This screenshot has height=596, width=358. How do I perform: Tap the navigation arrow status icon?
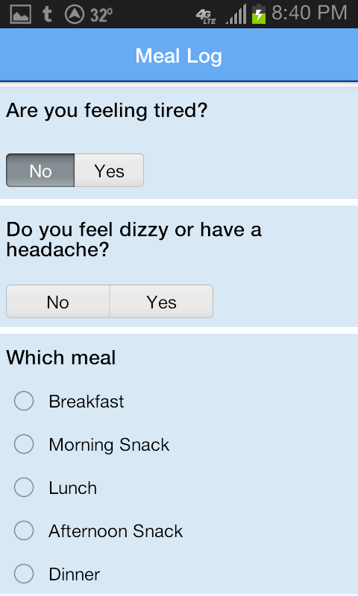pyautogui.click(x=74, y=14)
